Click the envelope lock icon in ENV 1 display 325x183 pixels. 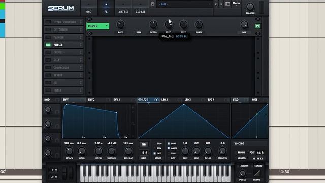click(133, 107)
